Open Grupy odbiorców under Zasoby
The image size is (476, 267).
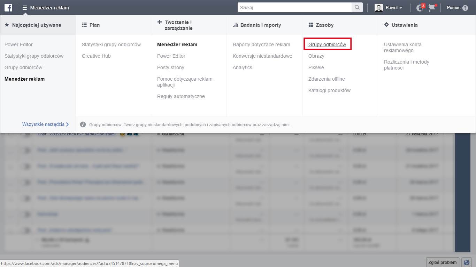pyautogui.click(x=327, y=44)
